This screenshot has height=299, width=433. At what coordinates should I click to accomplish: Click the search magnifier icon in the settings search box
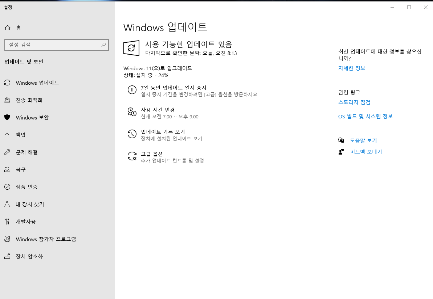pos(103,45)
